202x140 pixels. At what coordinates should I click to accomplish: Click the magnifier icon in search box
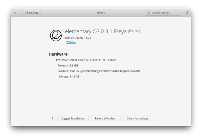149,13
